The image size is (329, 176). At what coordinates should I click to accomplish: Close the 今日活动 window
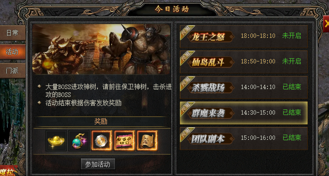[326, 24]
